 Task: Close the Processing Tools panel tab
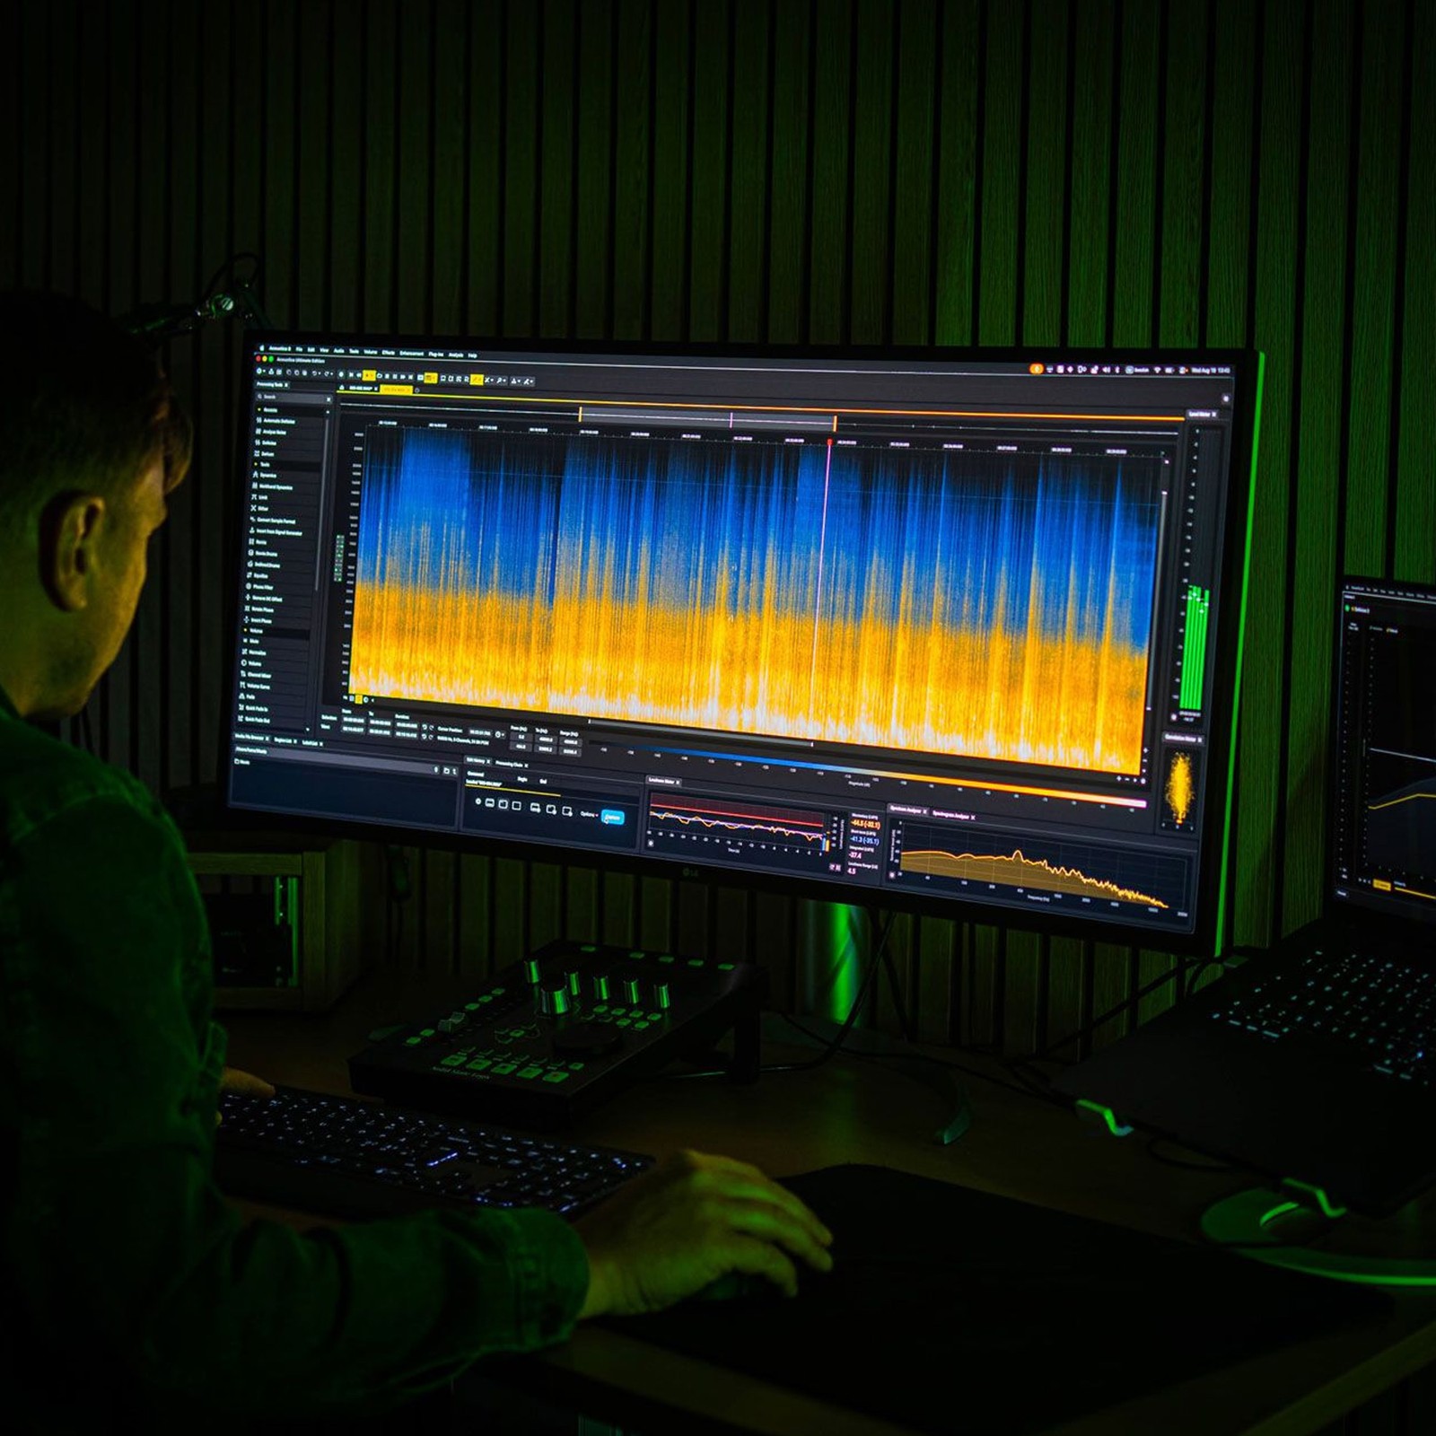point(286,384)
